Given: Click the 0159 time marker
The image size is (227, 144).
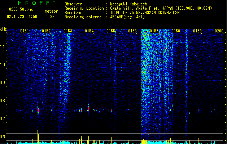Looking at the screenshot, I should tap(197, 31).
